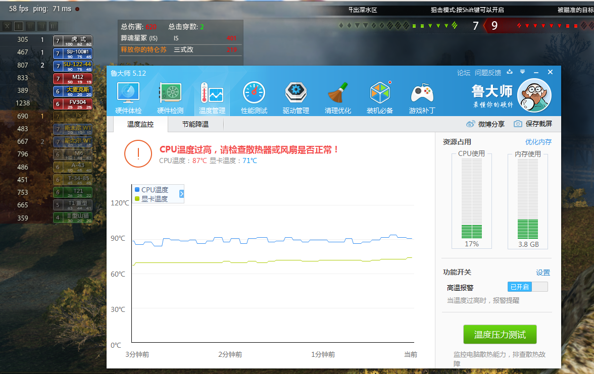
Task: Select the 大麦克斯 tank entry
Action: point(73,91)
